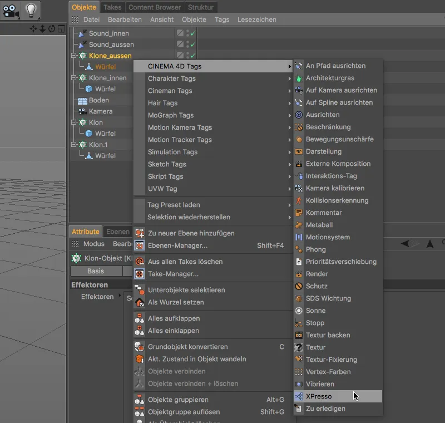Image resolution: width=445 pixels, height=423 pixels.
Task: Click the Boden floor object icon
Action: click(x=82, y=100)
